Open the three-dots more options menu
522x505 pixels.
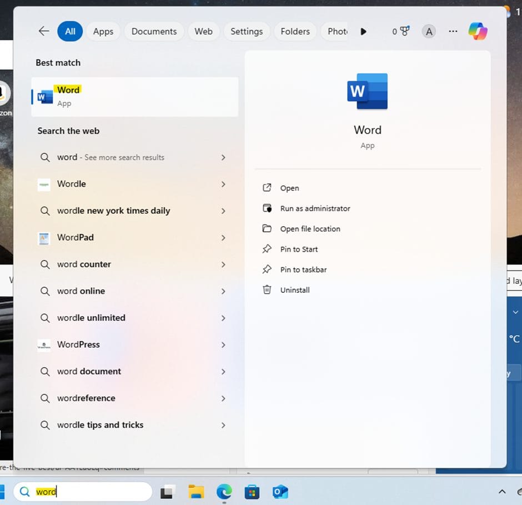click(453, 32)
